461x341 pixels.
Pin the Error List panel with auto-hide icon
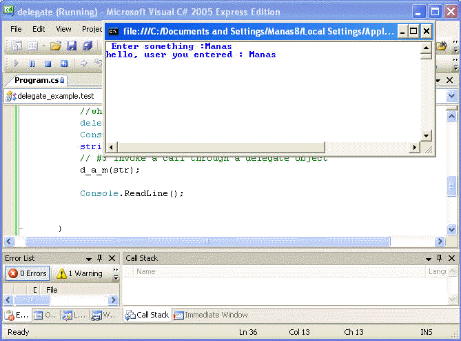100,258
